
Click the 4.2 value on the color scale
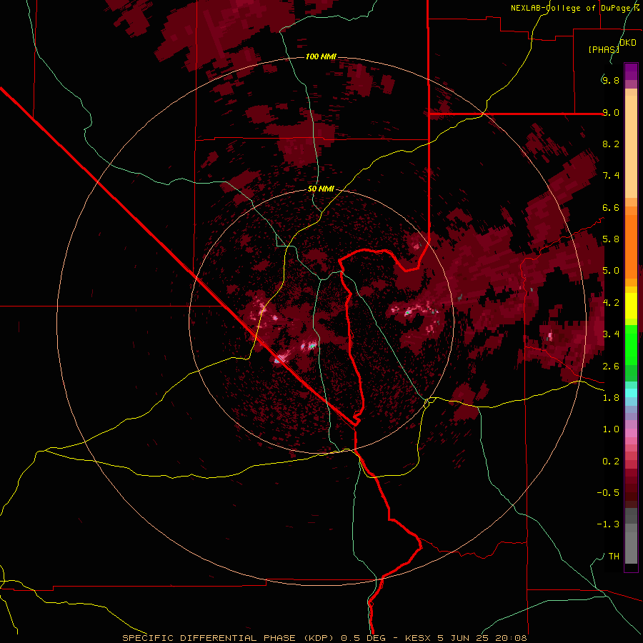coord(611,302)
